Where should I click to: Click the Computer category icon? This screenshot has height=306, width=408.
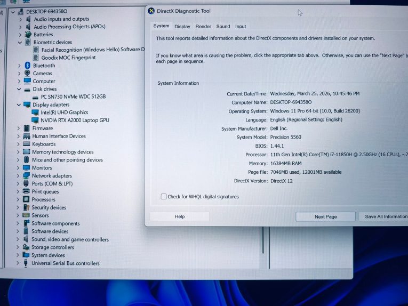(27, 81)
